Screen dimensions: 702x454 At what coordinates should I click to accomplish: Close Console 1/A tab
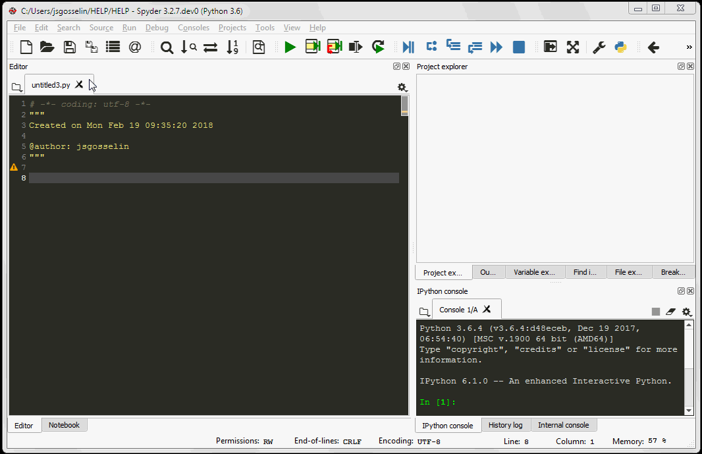[487, 309]
